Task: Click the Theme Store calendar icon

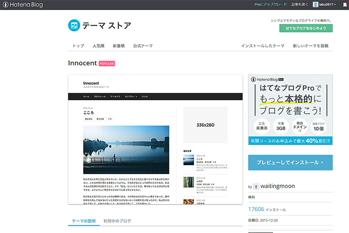Action: pos(74,25)
